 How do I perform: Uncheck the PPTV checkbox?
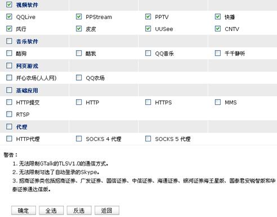coord(148,17)
